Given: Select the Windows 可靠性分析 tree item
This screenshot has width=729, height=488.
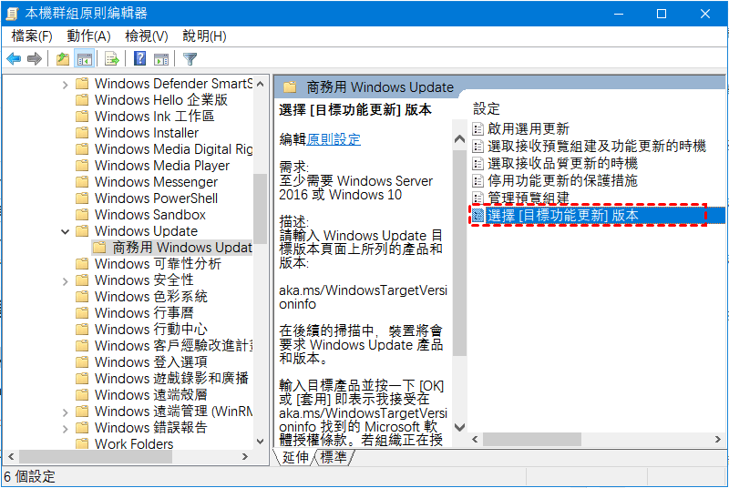Looking at the screenshot, I should (x=158, y=264).
